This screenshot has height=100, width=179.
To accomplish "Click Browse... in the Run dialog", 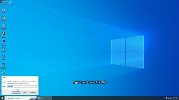I will (x=33, y=92).
